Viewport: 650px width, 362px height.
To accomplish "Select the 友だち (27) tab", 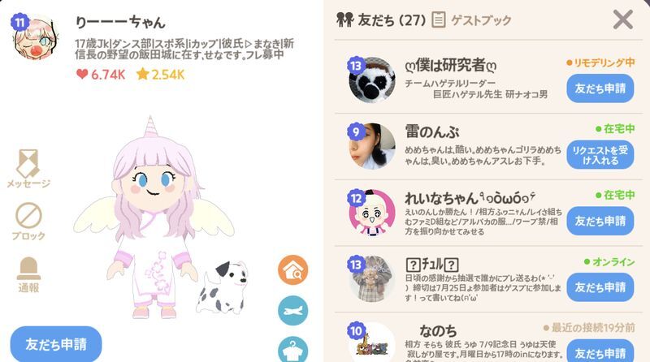I will [381, 19].
